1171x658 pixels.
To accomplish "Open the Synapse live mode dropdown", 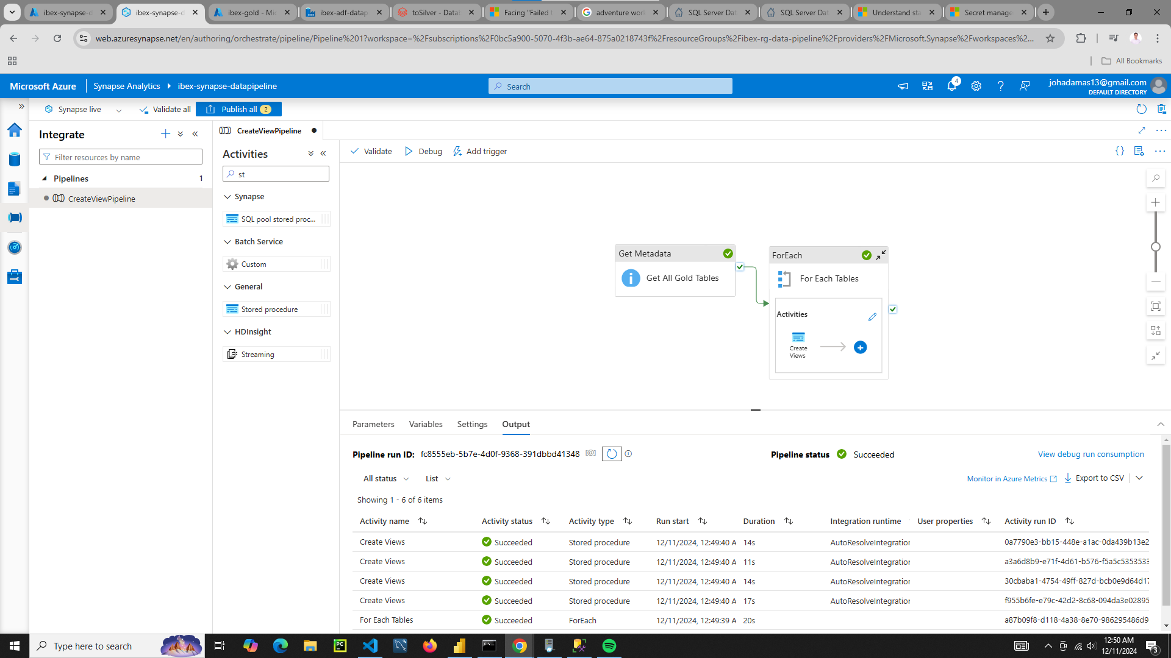I will point(119,110).
